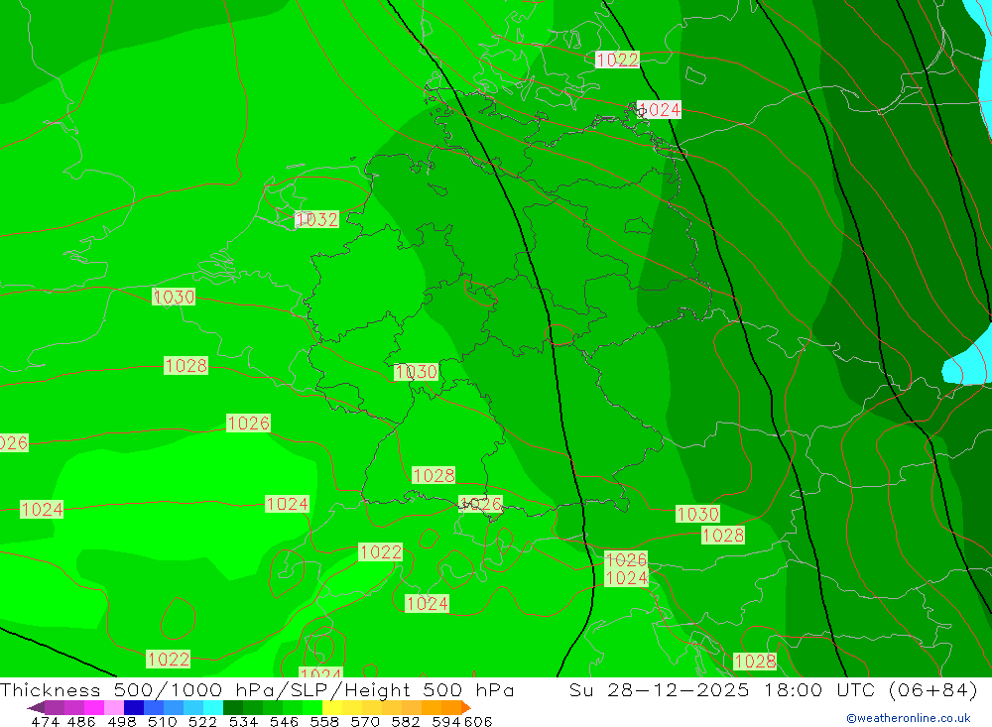Select the forecast date 'Su 28-12-2025 18:00 UTC'
The image size is (992, 727).
tap(722, 690)
